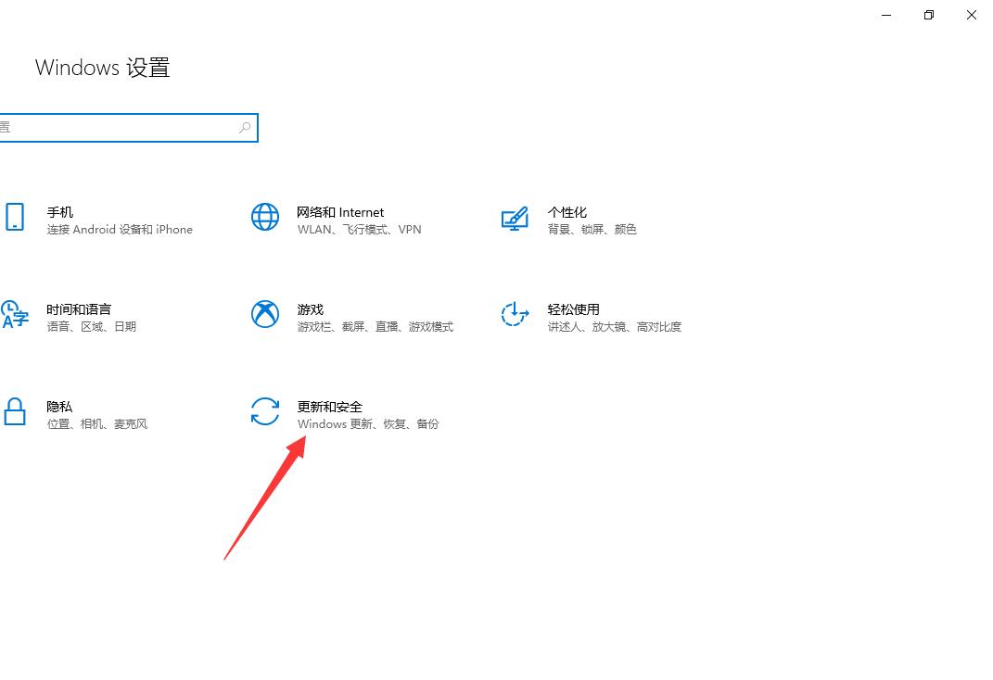Click the text 背景、锁屏、颜色

click(592, 230)
